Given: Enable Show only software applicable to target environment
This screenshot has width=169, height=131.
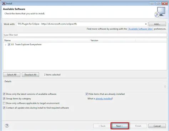Looking at the screenshot, I should [x=4, y=103].
